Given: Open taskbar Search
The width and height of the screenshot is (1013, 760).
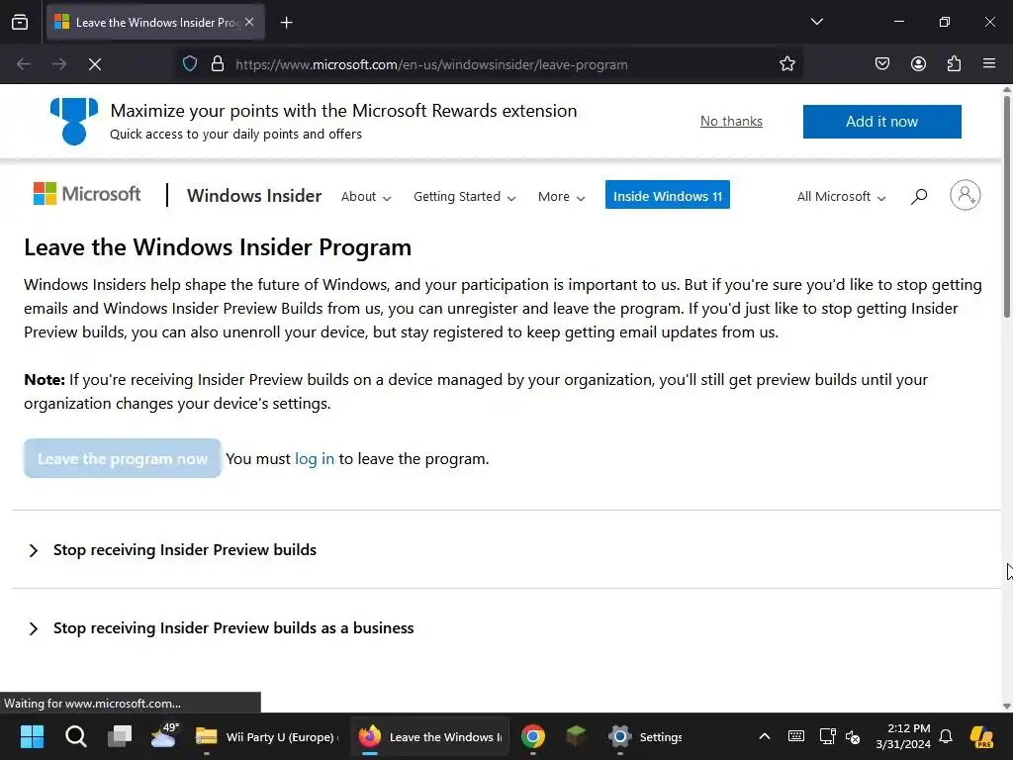Looking at the screenshot, I should (75, 736).
